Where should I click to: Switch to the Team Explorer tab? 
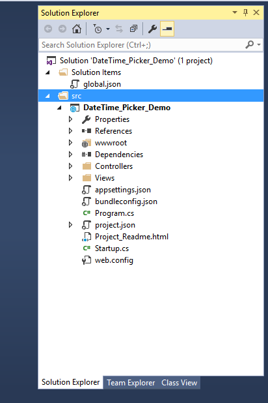point(131,383)
